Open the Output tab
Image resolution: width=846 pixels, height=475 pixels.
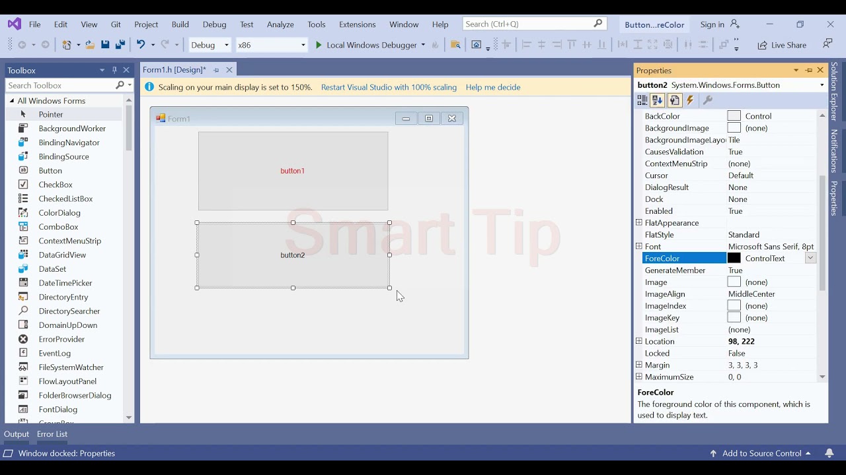click(x=17, y=434)
